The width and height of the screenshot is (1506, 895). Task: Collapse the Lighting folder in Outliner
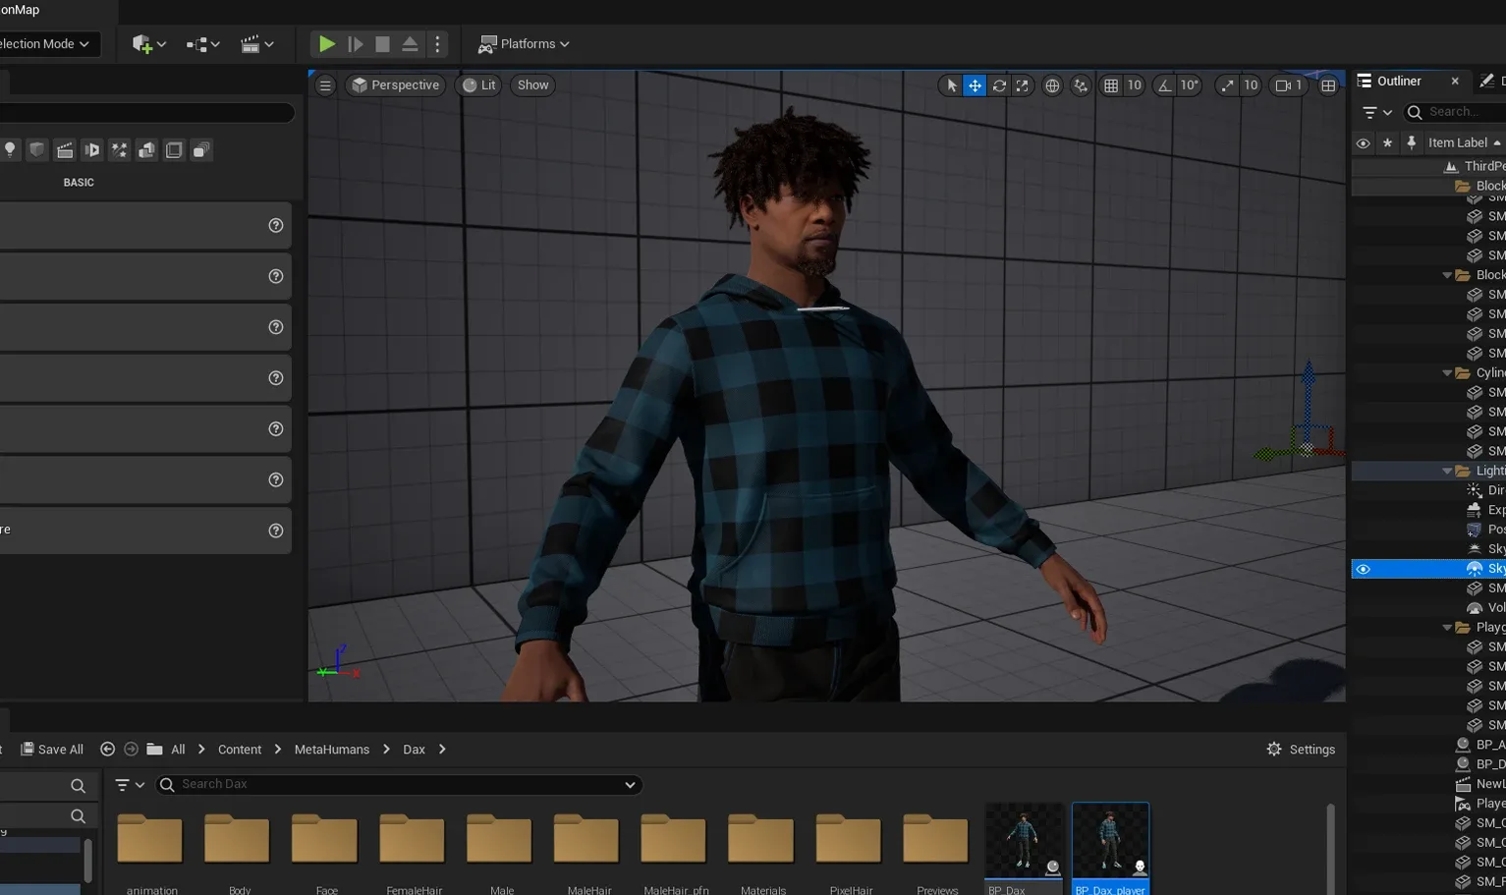tap(1447, 472)
